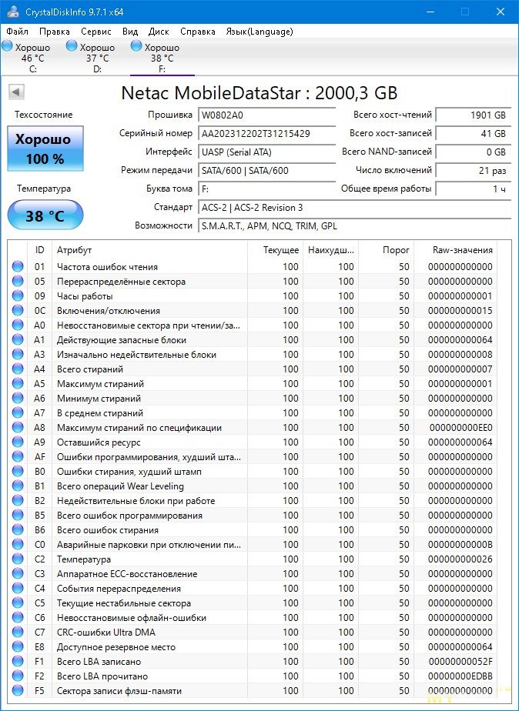Click status orb of attribute 09 row
Image resolution: width=519 pixels, height=711 pixels.
18,296
